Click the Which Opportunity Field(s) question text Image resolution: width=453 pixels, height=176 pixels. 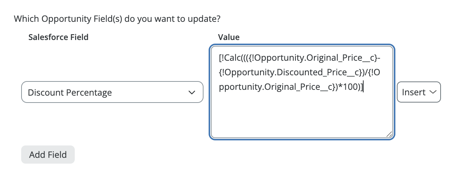click(x=118, y=18)
